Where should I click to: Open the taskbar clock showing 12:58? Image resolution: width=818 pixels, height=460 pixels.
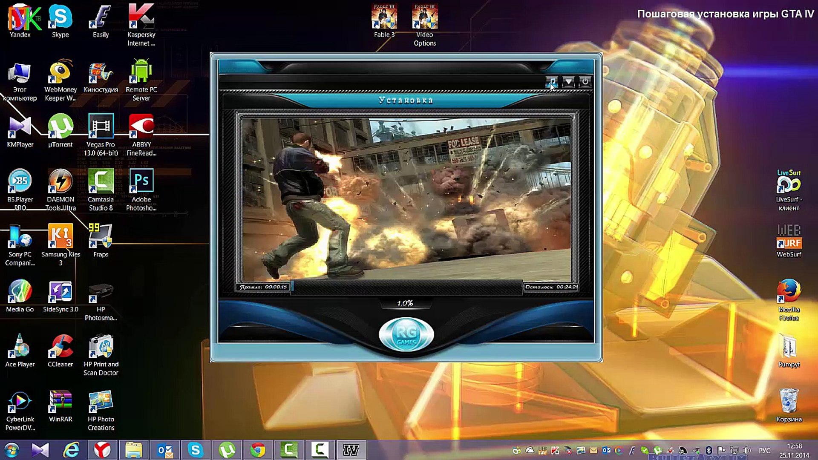[x=795, y=450]
